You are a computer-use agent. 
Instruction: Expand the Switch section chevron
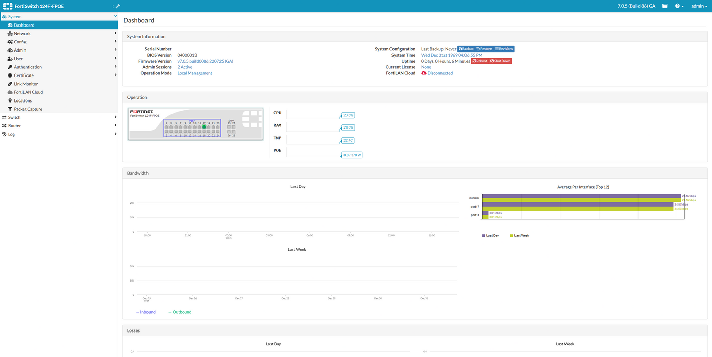click(x=116, y=117)
